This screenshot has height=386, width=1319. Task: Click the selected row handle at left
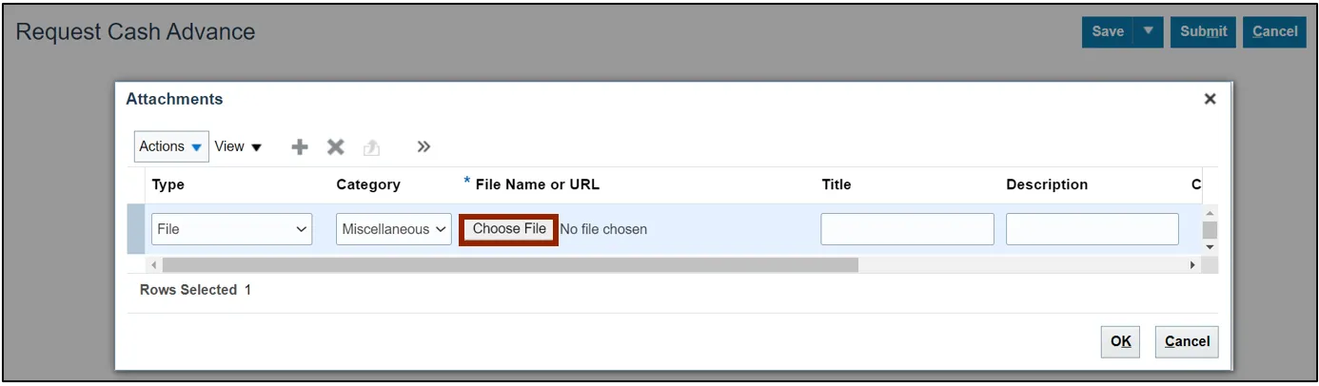(x=136, y=229)
